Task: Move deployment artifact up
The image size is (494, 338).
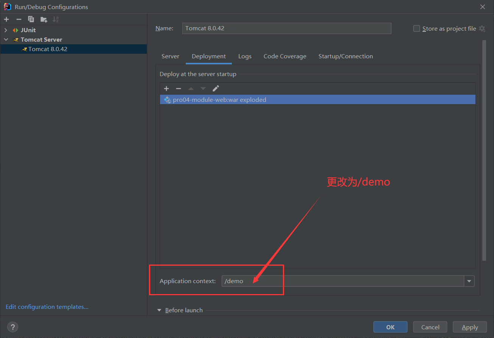Action: [x=191, y=89]
